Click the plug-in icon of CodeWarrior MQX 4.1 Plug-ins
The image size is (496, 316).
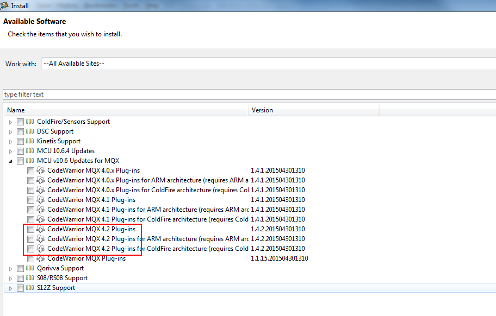pos(40,200)
